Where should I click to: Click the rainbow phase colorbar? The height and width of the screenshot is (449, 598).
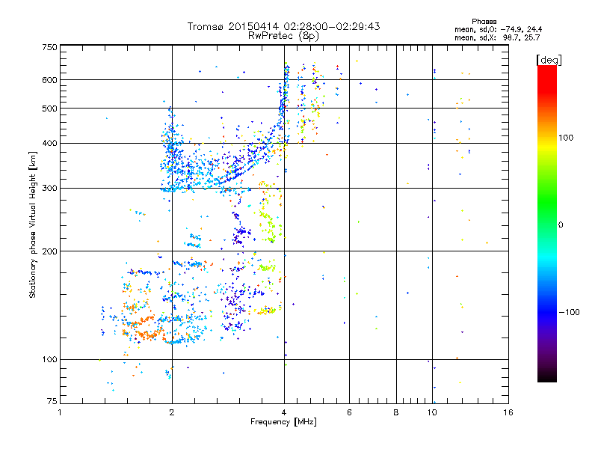click(547, 223)
